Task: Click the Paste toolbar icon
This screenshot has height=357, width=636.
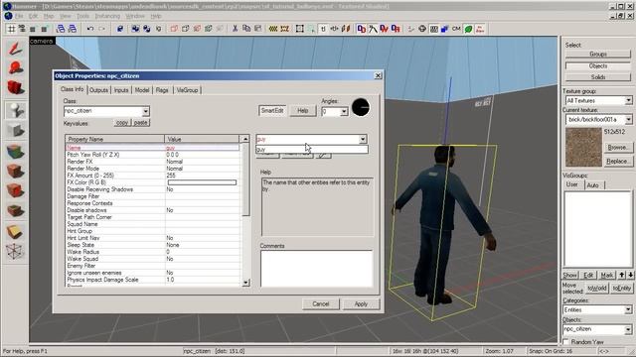Action: (x=258, y=29)
